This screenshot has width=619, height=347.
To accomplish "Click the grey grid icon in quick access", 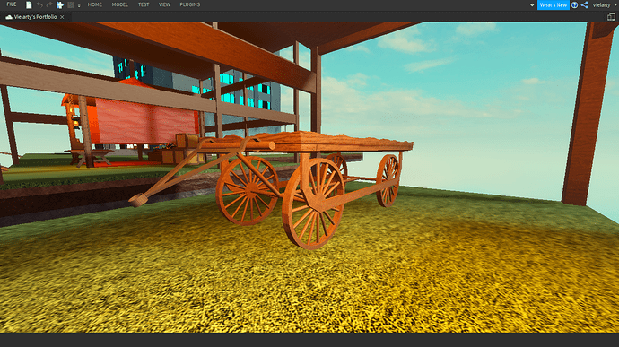I will [x=70, y=4].
